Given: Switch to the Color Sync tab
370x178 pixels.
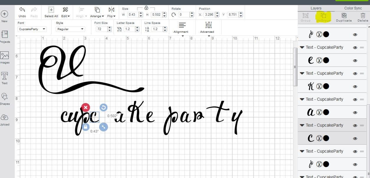Looking at the screenshot, I should pyautogui.click(x=353, y=8).
